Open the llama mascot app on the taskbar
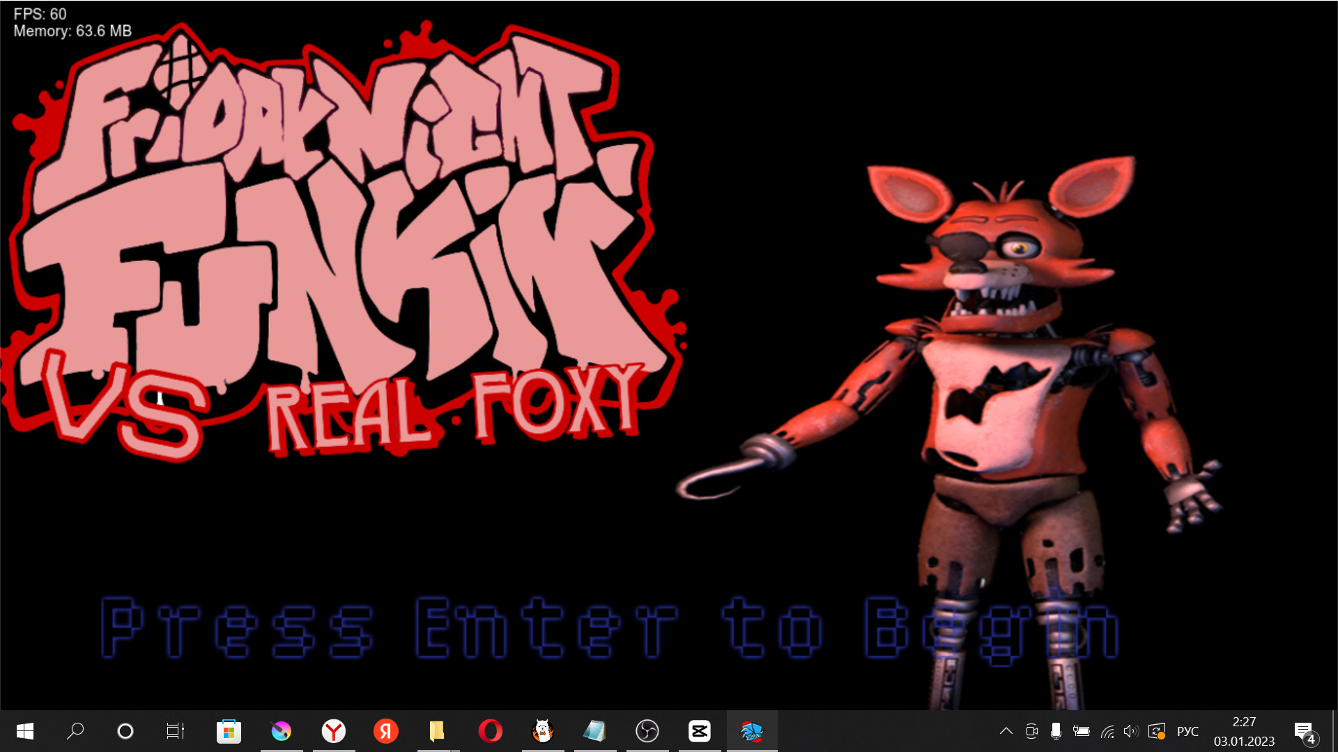Viewport: 1338px width, 752px height. [544, 731]
